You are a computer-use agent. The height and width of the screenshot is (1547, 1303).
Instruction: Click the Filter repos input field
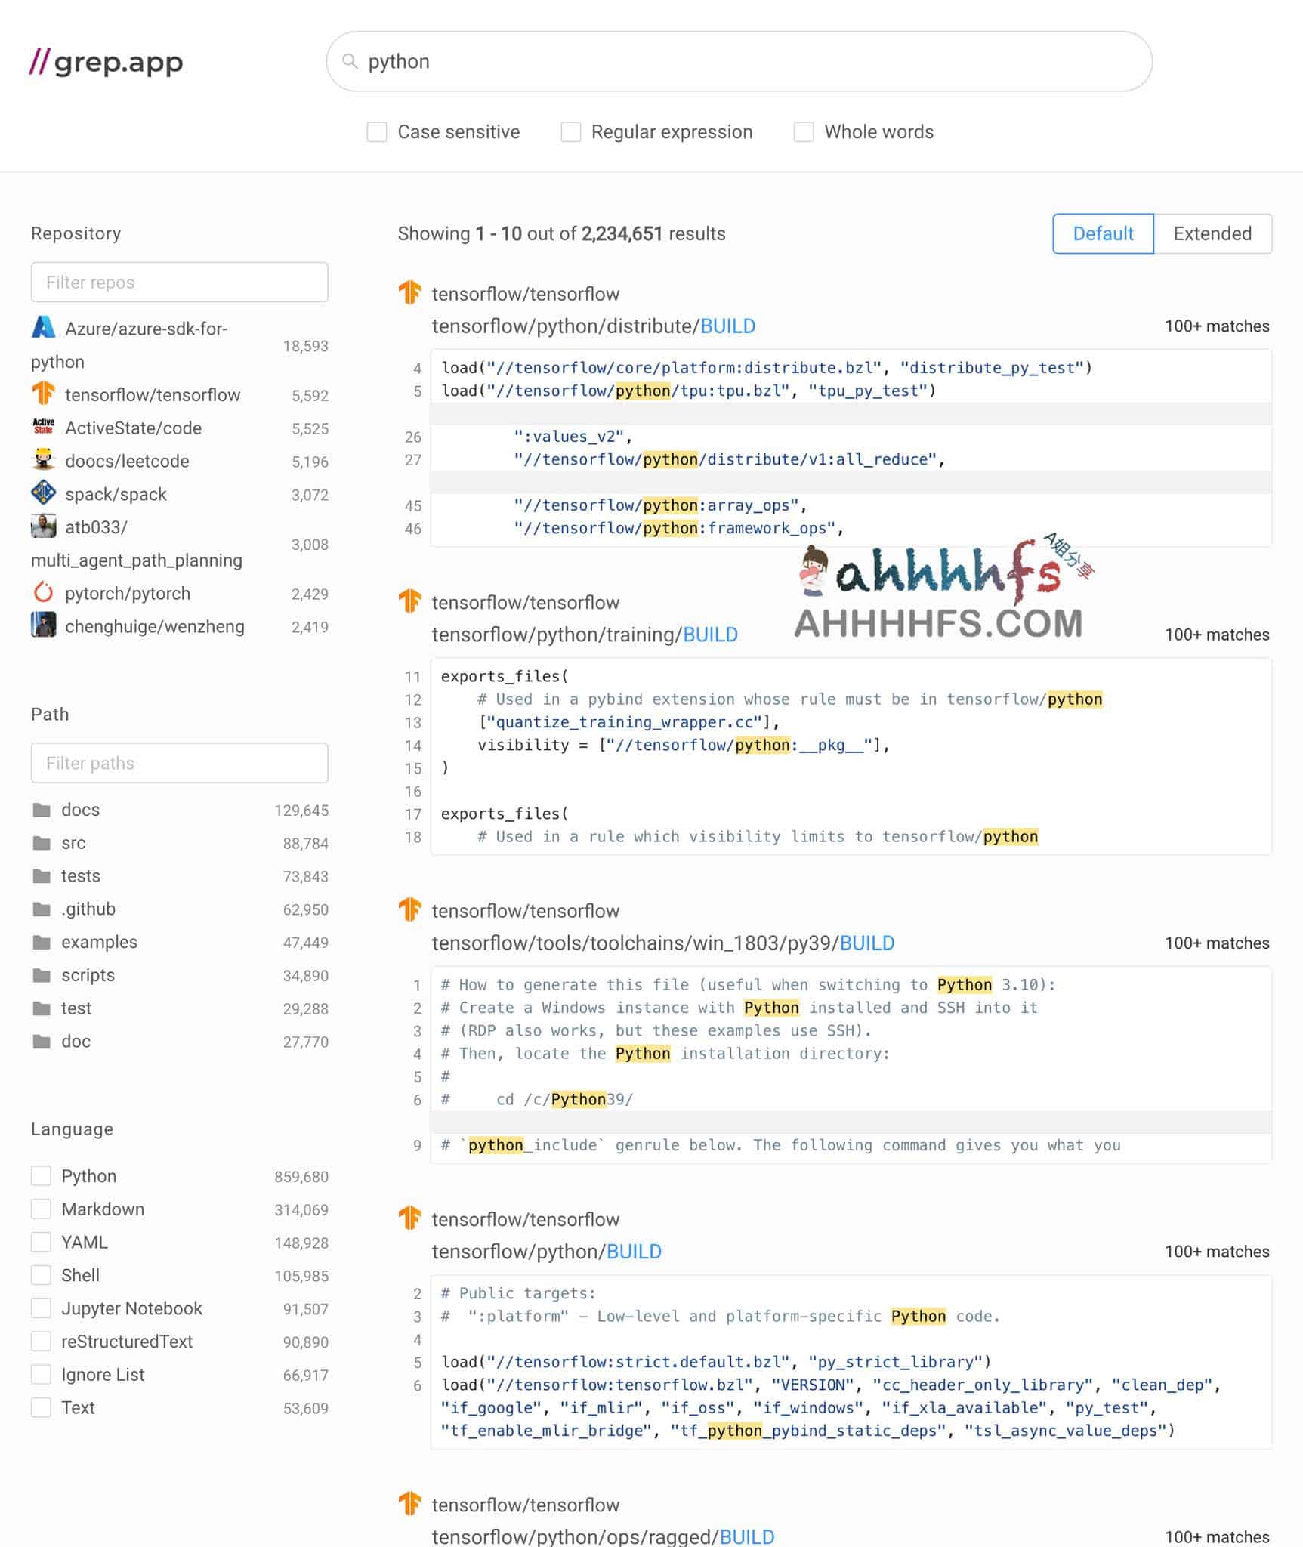tap(179, 282)
